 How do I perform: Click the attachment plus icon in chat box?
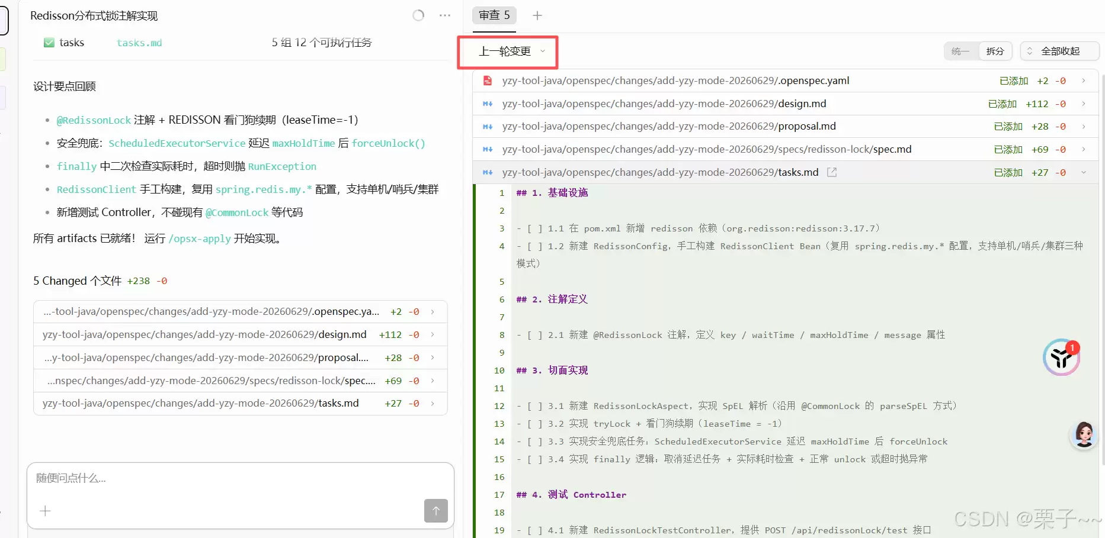45,511
